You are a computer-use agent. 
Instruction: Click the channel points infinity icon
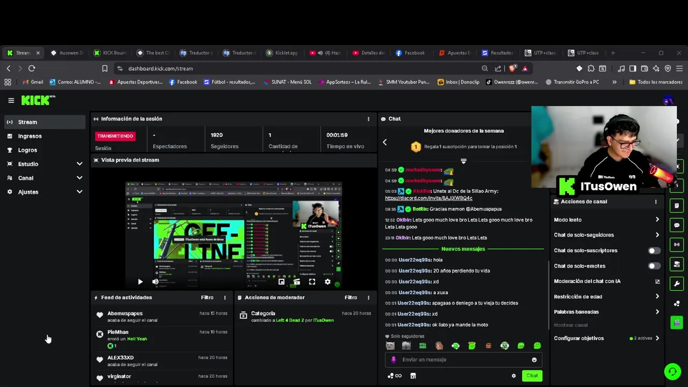coord(395,376)
